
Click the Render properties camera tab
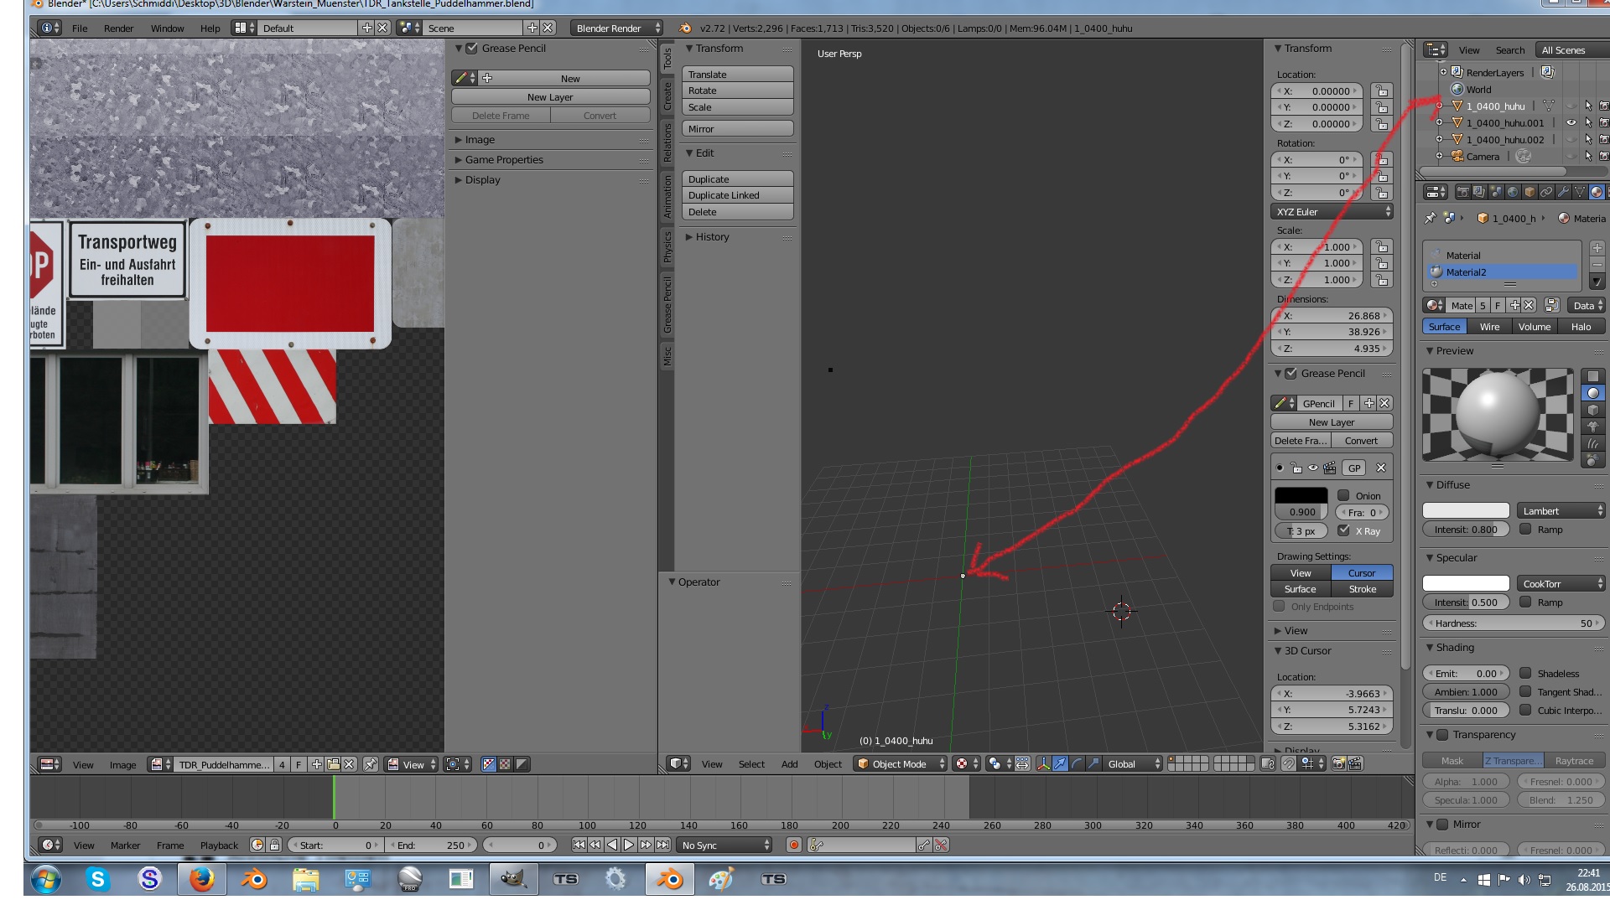coord(1462,192)
